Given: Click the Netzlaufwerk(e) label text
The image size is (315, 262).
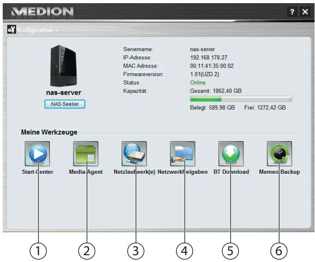Looking at the screenshot, I should tap(135, 172).
